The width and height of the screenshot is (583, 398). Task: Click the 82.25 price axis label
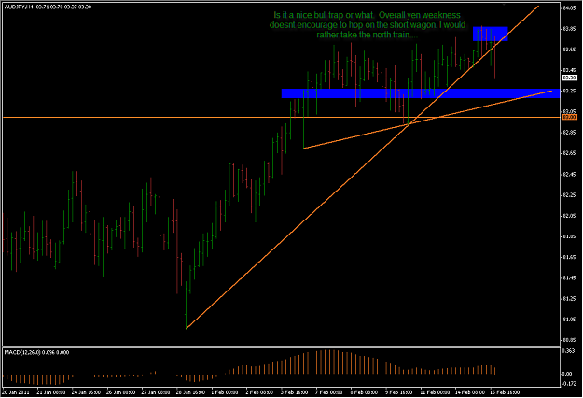click(570, 194)
